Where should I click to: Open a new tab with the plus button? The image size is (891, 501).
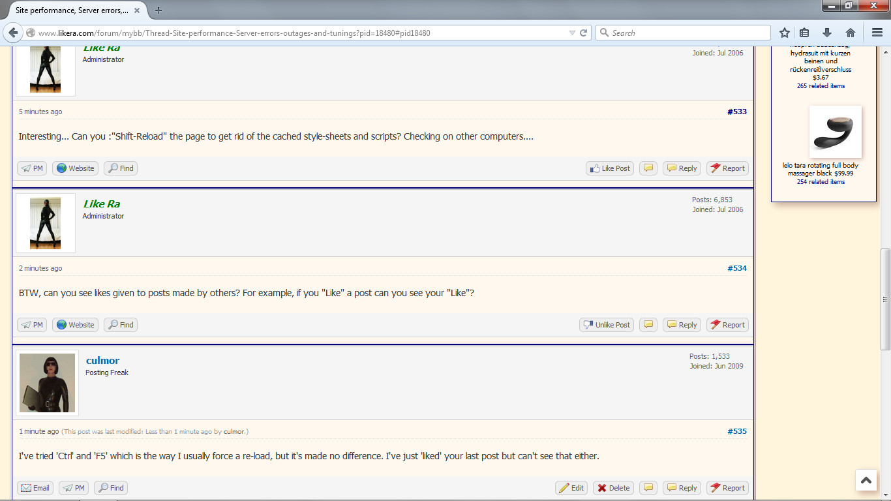coord(159,10)
